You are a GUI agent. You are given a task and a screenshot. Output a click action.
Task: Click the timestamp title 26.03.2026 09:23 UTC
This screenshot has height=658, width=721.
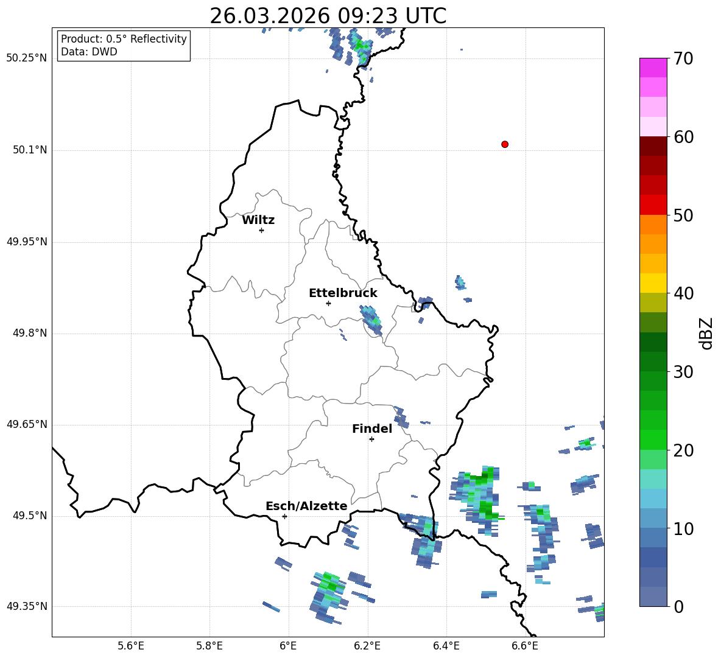[328, 16]
